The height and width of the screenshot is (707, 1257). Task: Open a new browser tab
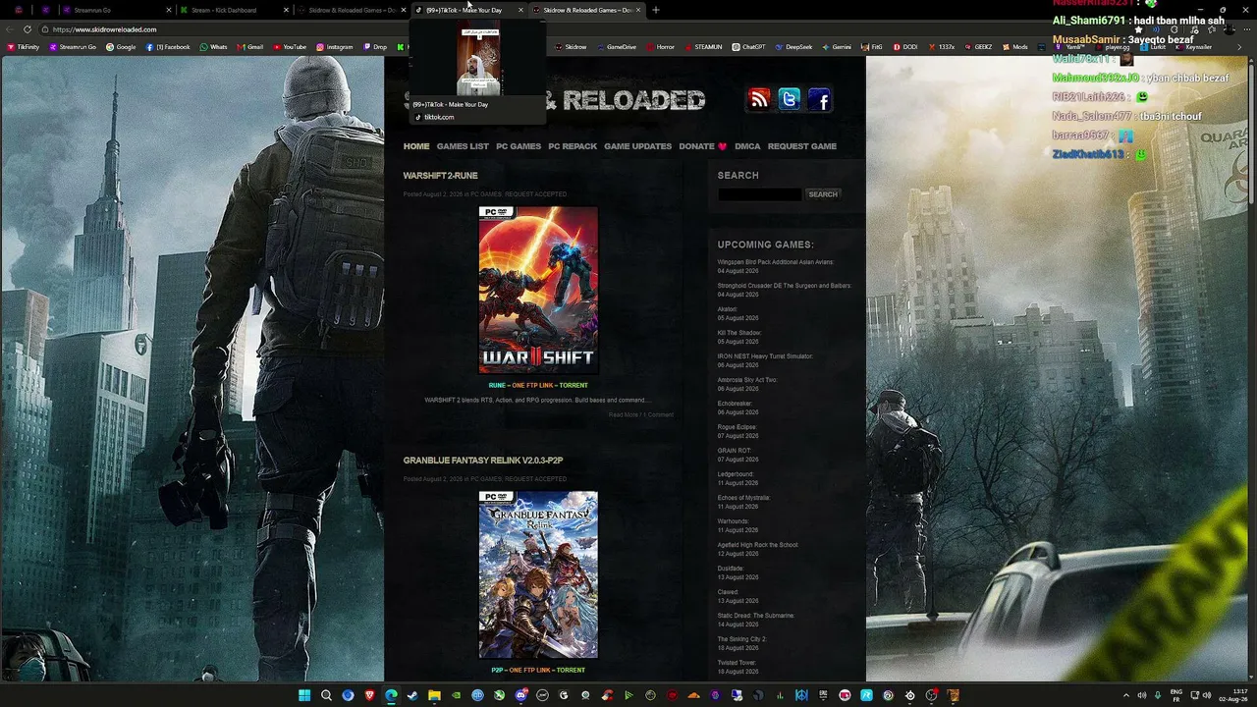point(656,10)
